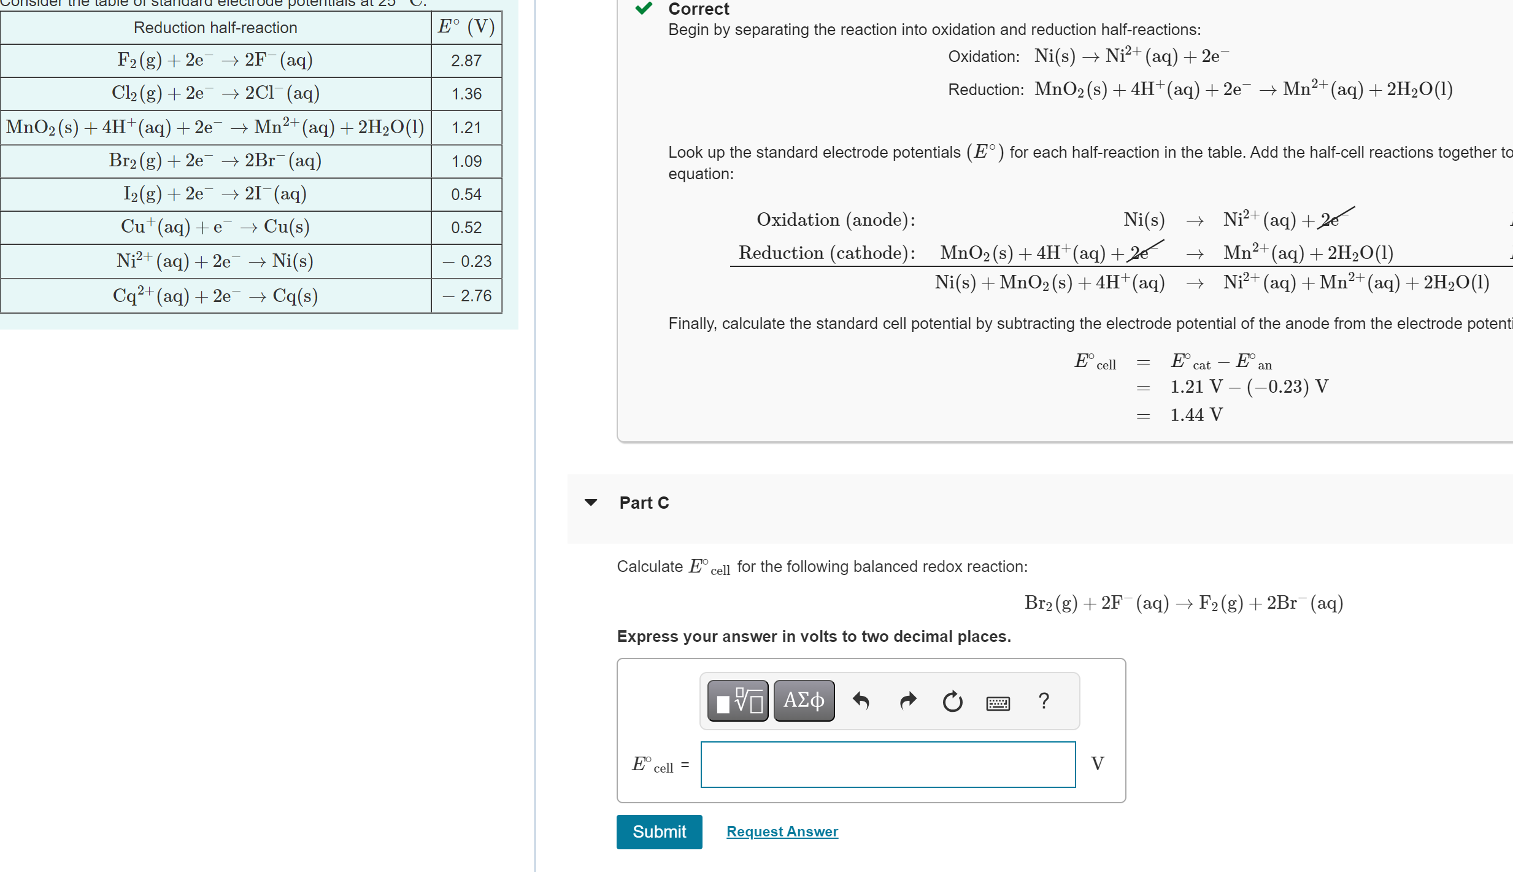Open the Request Answer link
Image resolution: width=1513 pixels, height=872 pixels.
click(781, 831)
